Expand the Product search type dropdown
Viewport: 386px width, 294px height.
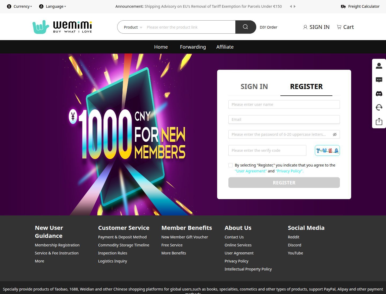(133, 27)
